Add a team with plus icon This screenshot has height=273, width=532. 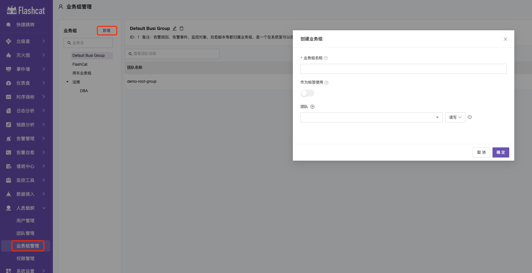pos(312,107)
